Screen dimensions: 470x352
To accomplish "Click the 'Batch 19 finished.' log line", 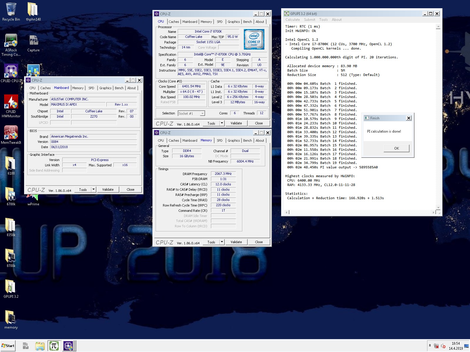I will tap(322, 163).
